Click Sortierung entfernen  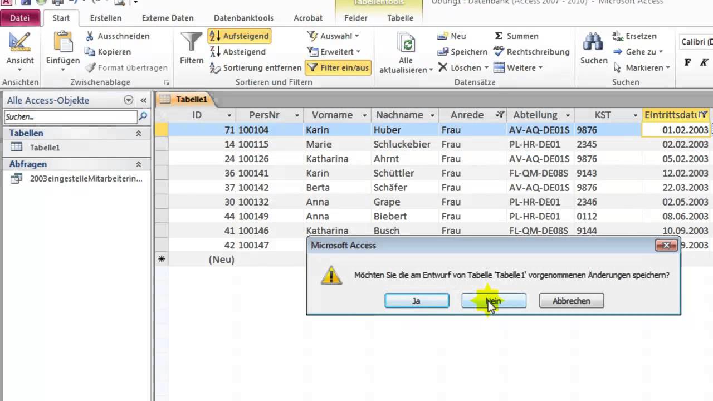pos(255,67)
